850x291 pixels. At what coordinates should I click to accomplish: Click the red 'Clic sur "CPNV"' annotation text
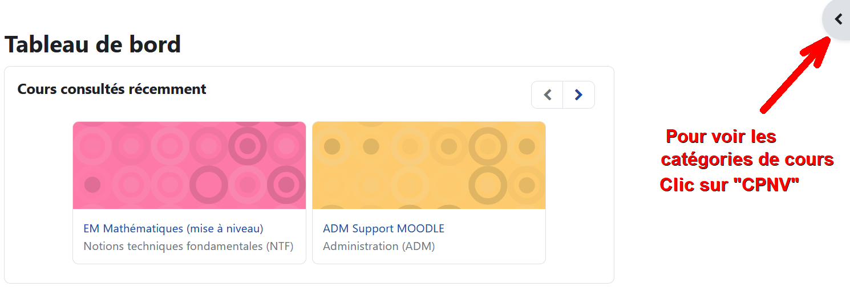[729, 185]
